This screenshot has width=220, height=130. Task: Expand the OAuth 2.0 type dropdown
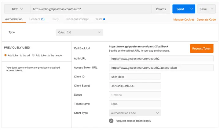[79, 32]
